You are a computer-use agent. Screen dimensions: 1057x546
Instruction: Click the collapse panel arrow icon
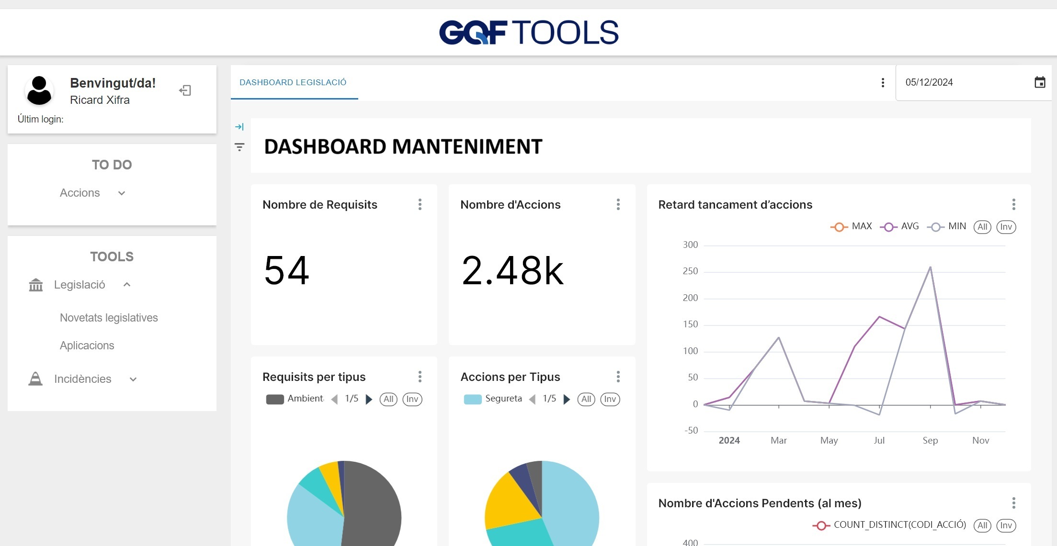click(239, 127)
